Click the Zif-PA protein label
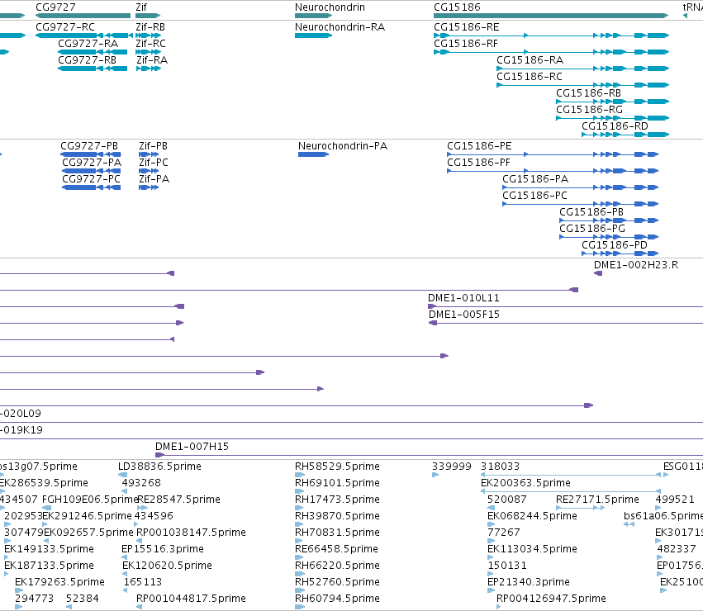This screenshot has width=703, height=611. click(x=154, y=179)
